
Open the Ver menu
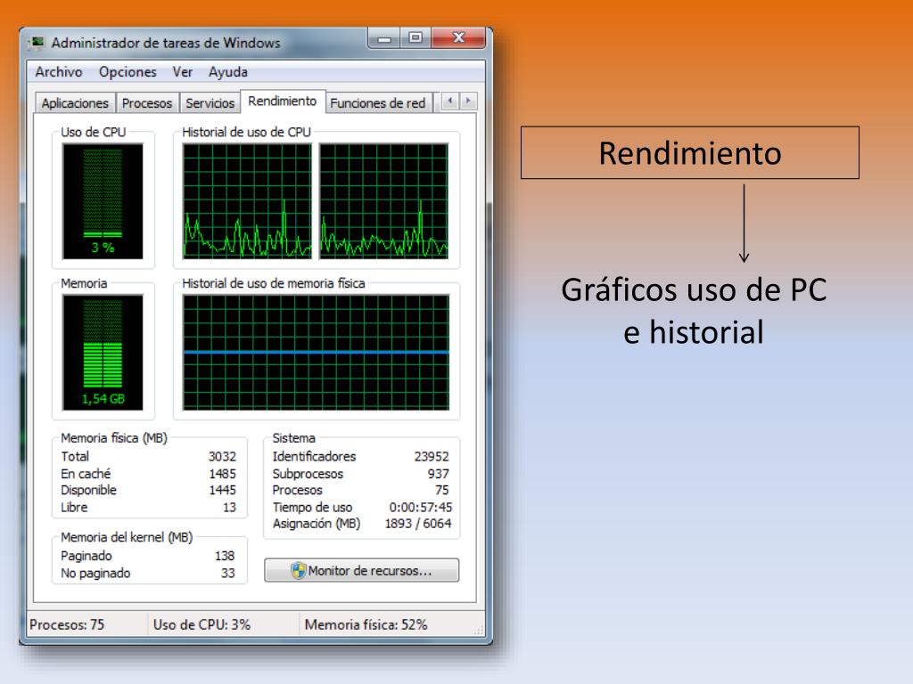[182, 71]
